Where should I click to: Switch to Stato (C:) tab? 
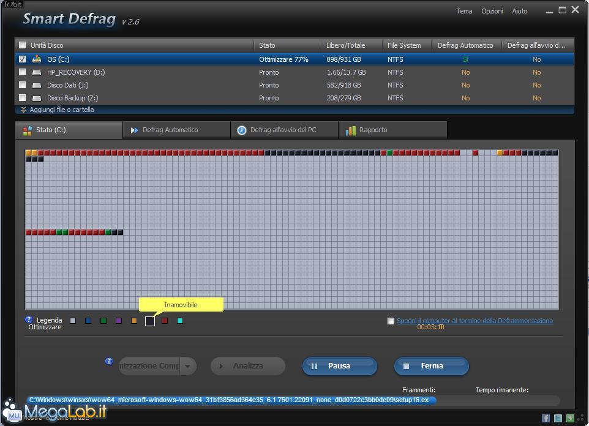69,130
